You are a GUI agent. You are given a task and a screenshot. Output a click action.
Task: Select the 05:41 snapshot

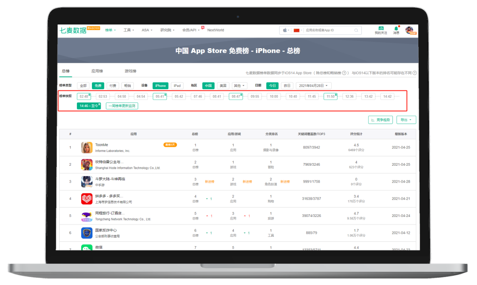click(x=160, y=96)
